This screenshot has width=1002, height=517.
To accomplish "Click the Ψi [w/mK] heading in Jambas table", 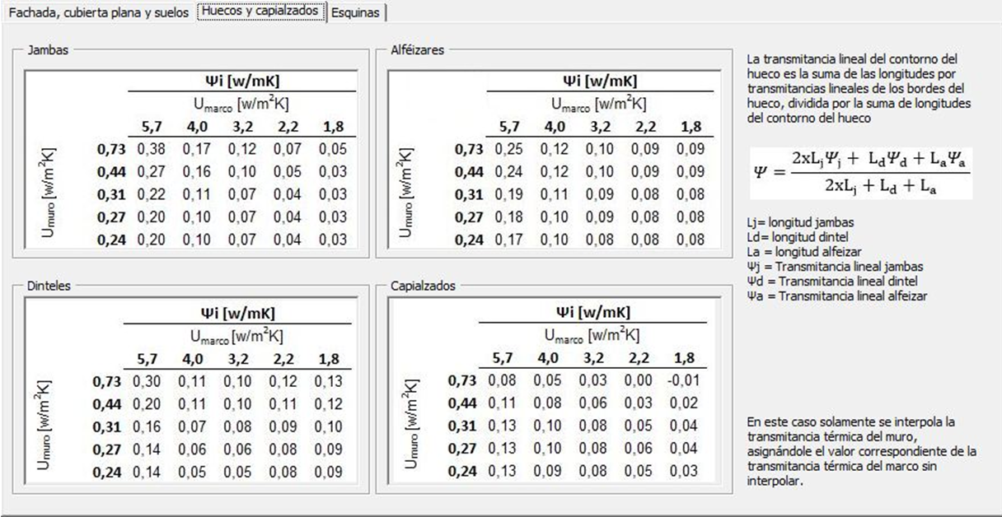I will click(x=241, y=81).
